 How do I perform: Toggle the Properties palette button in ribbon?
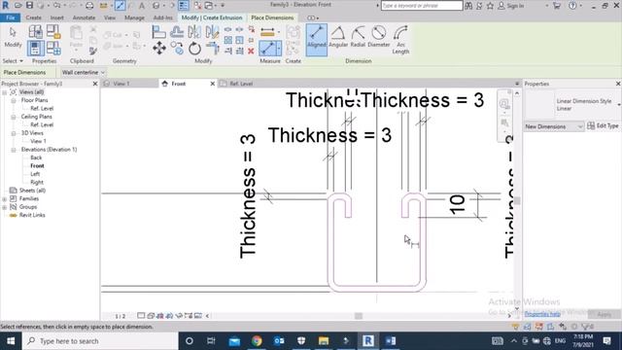coord(35,49)
